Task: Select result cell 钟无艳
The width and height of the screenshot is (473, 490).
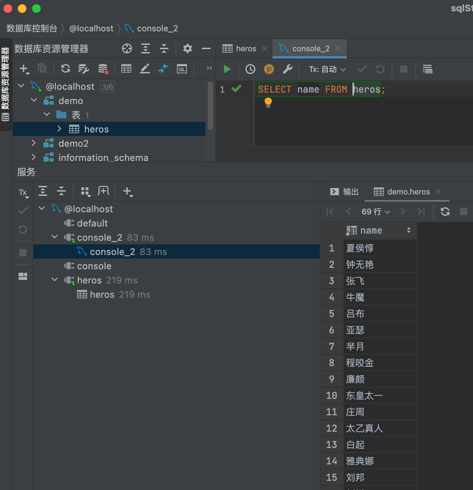Action: [380, 265]
